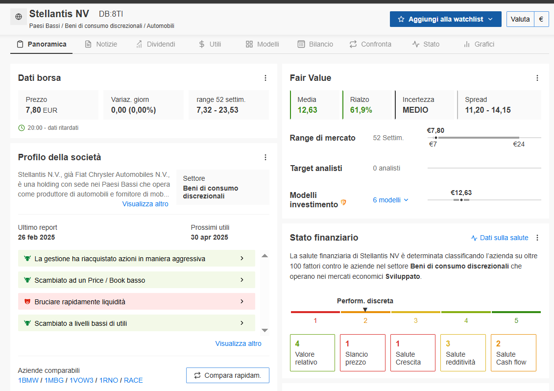The width and height of the screenshot is (554, 391).
Task: Open the Stato tab
Action: click(x=426, y=44)
